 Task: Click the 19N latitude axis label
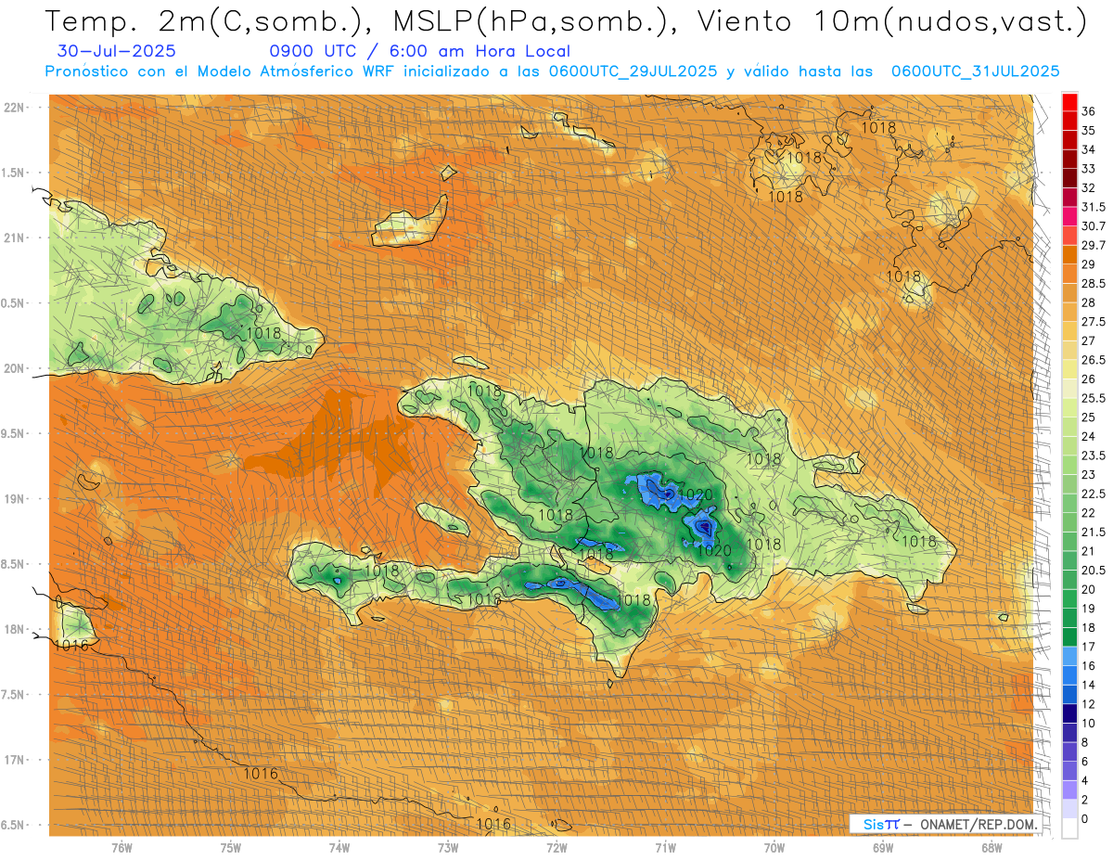[14, 498]
